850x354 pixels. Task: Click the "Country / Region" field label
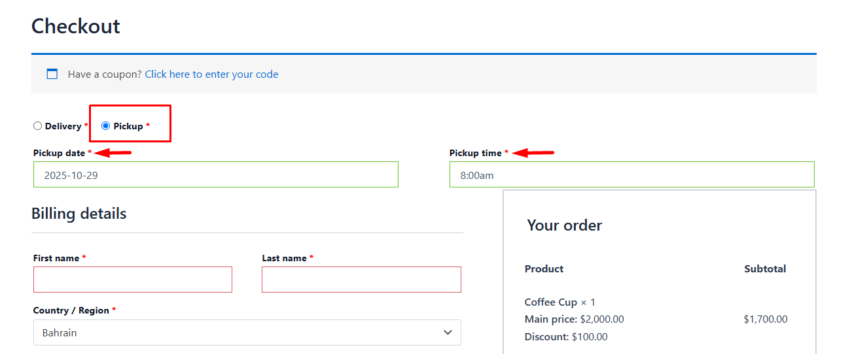click(x=71, y=310)
